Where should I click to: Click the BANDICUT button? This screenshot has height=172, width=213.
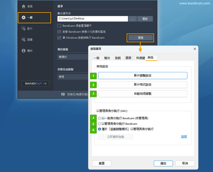tap(36, 83)
